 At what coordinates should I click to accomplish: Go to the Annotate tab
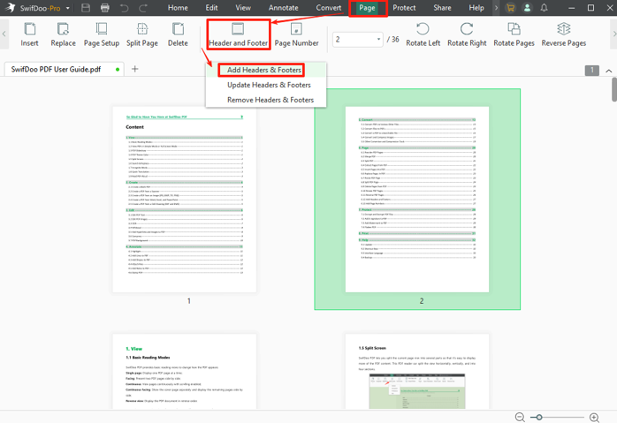click(284, 8)
